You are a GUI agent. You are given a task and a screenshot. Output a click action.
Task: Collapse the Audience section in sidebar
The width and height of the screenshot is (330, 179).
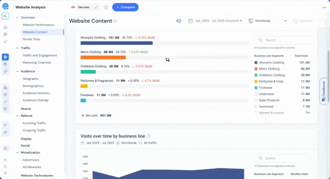[17, 71]
